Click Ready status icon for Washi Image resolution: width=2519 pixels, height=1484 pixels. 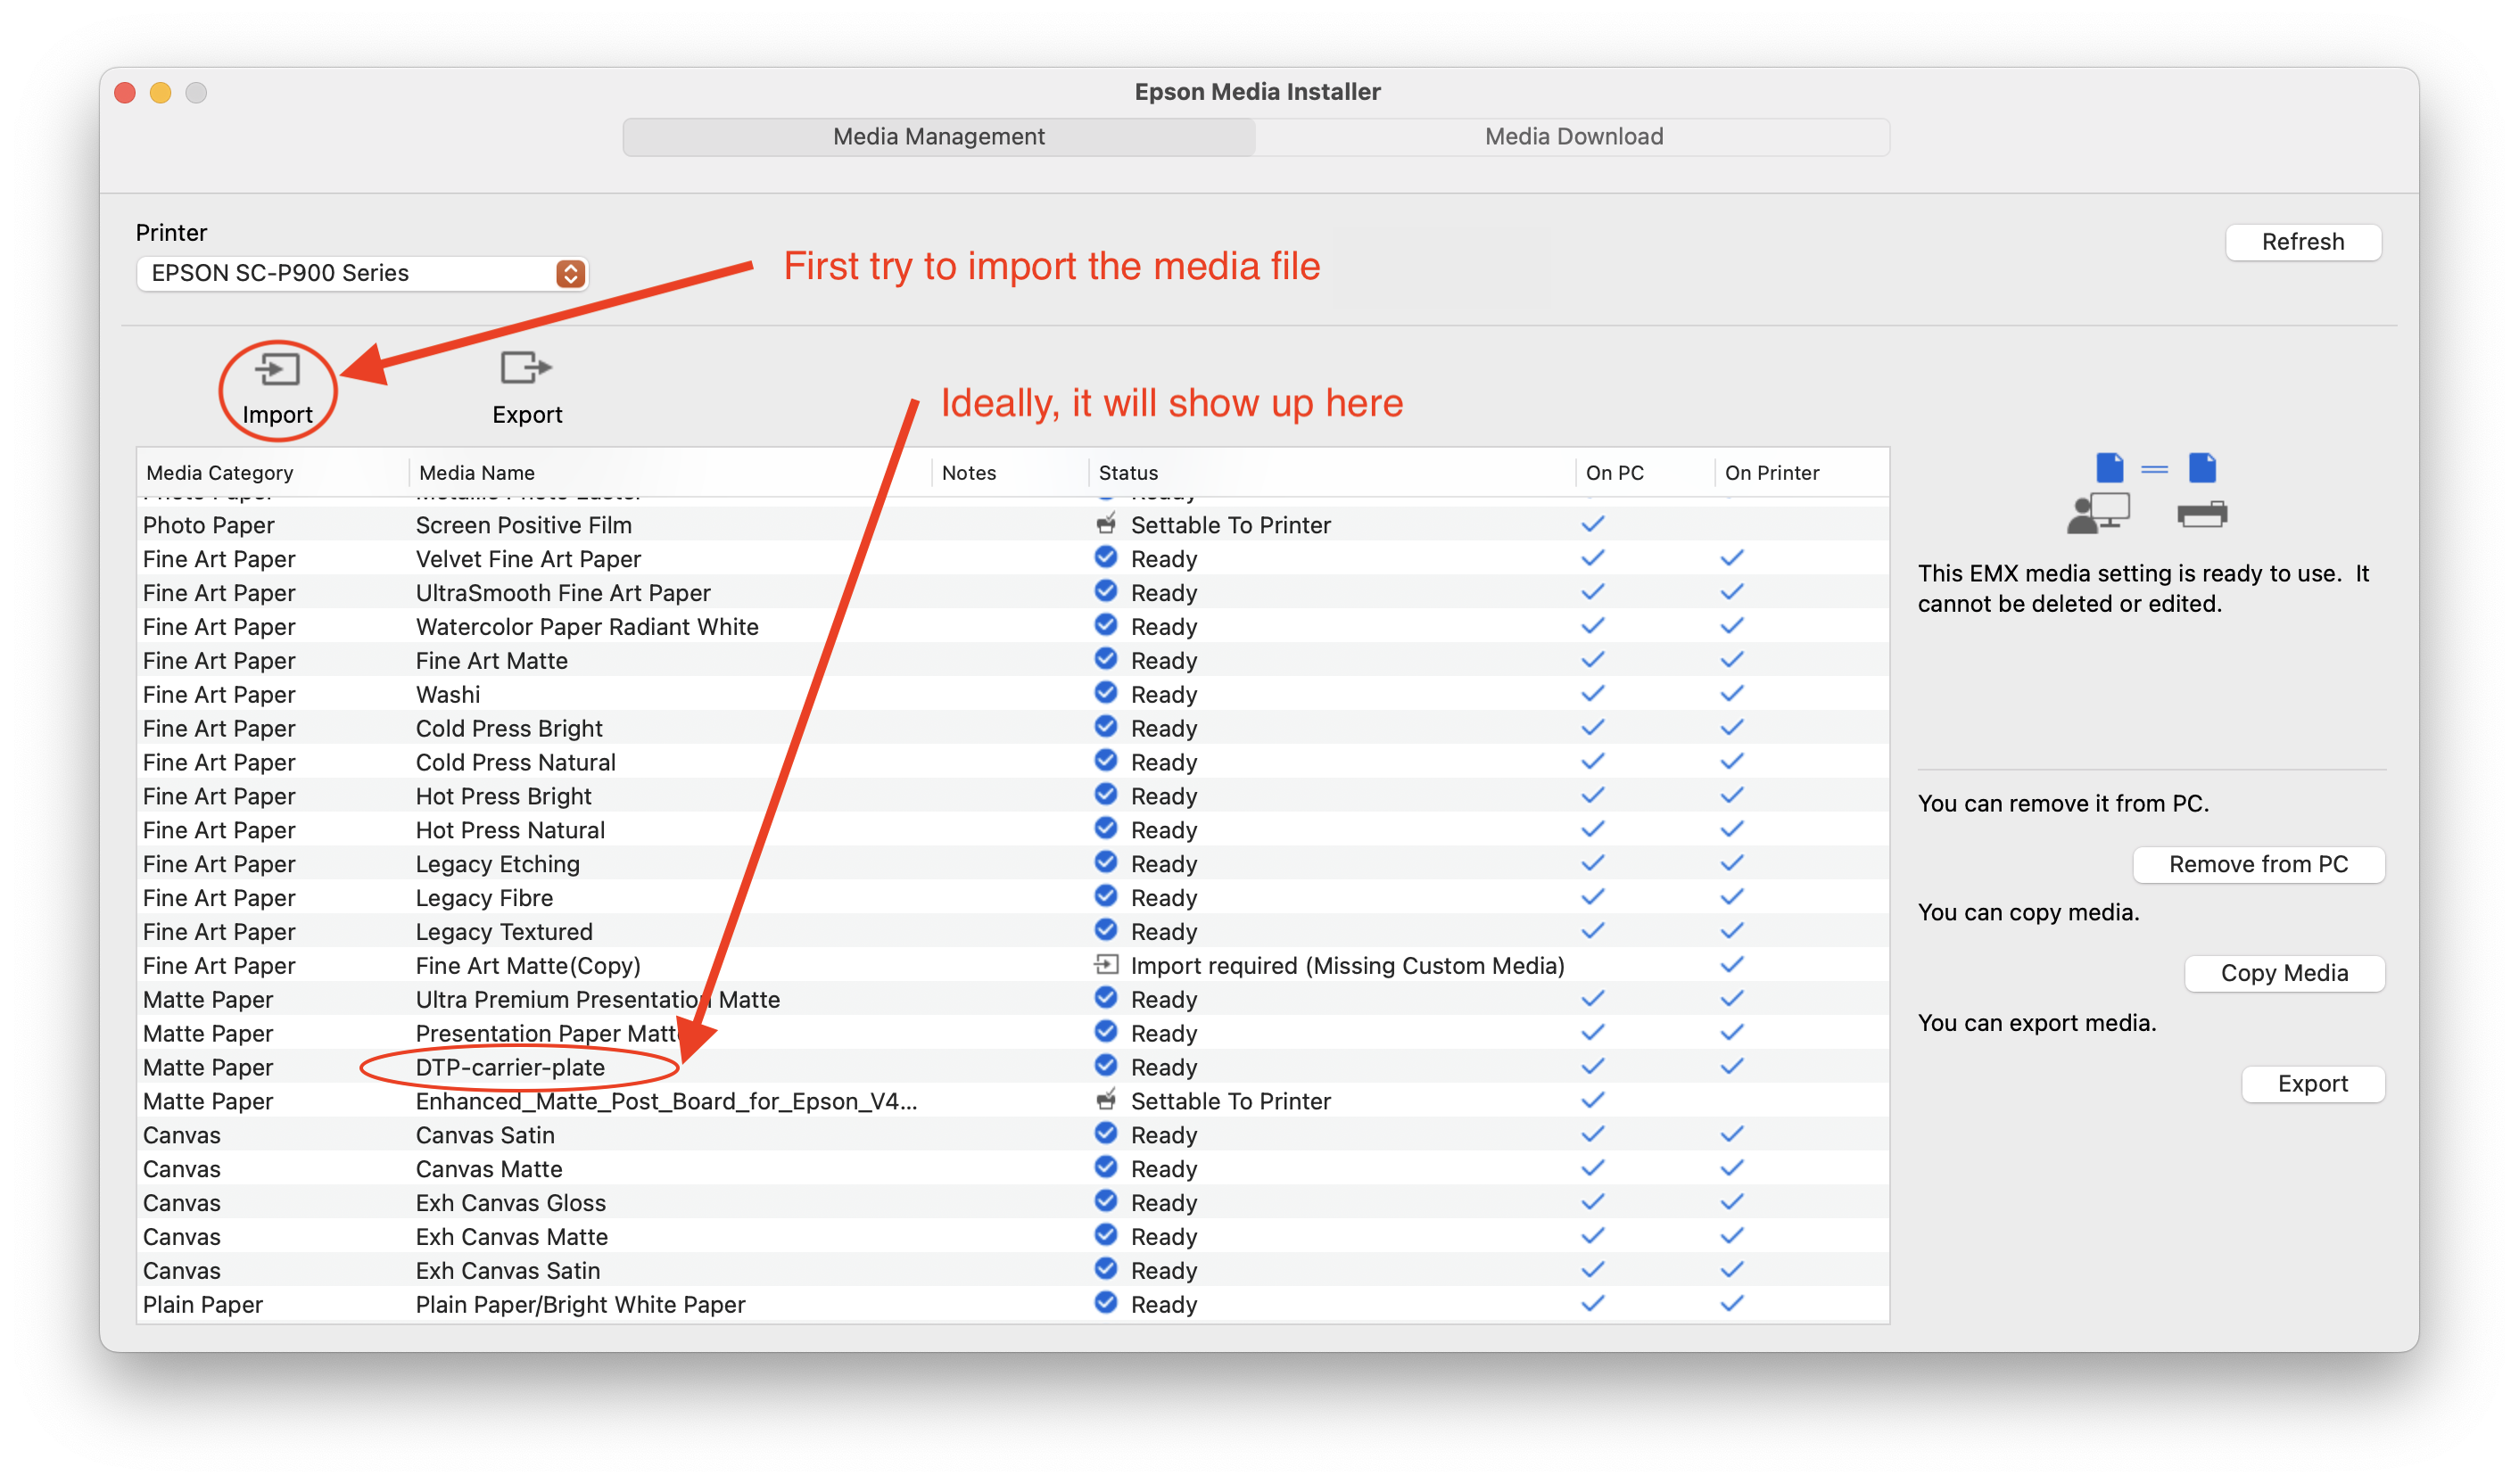point(1105,693)
